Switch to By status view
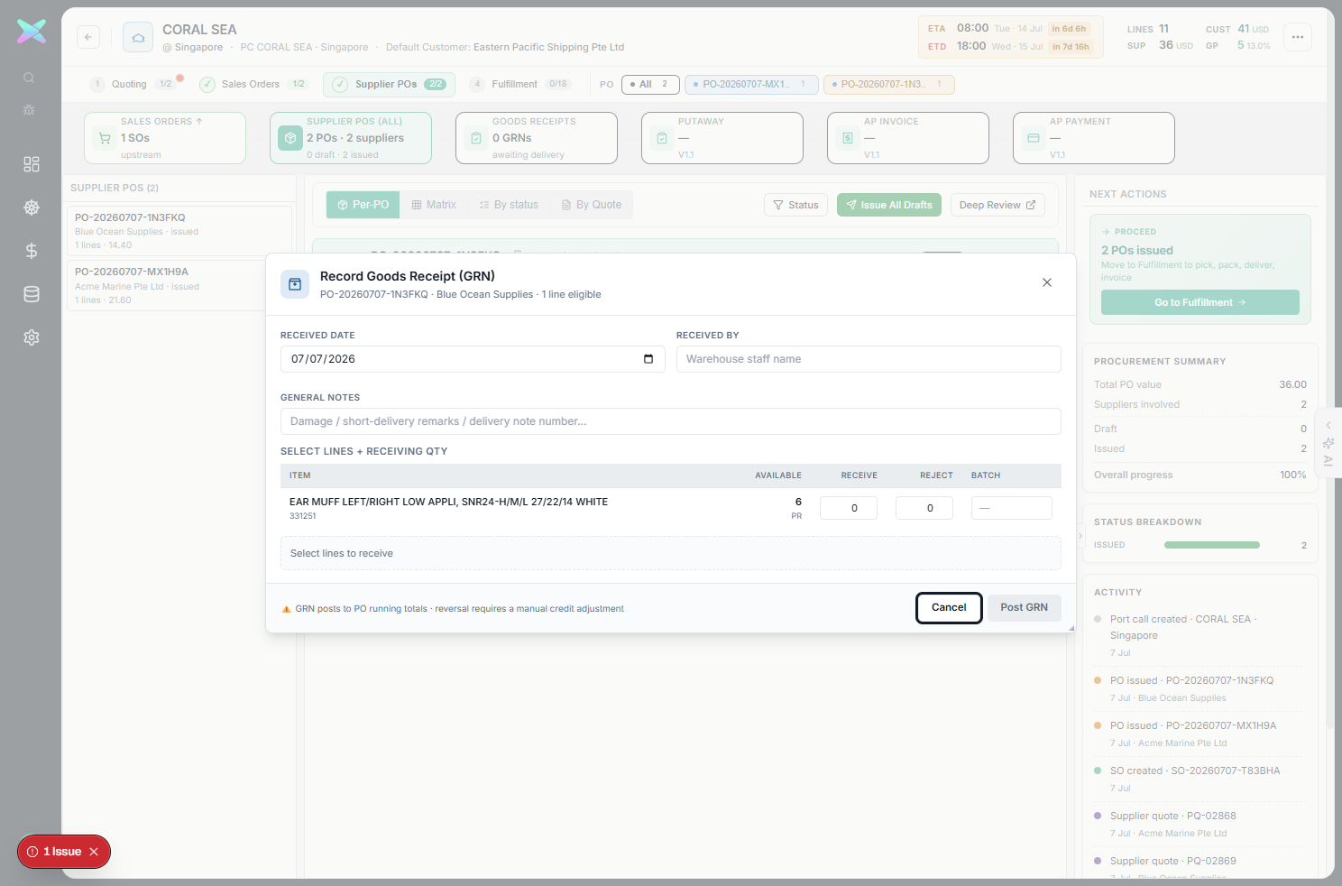This screenshot has width=1342, height=886. tap(509, 205)
